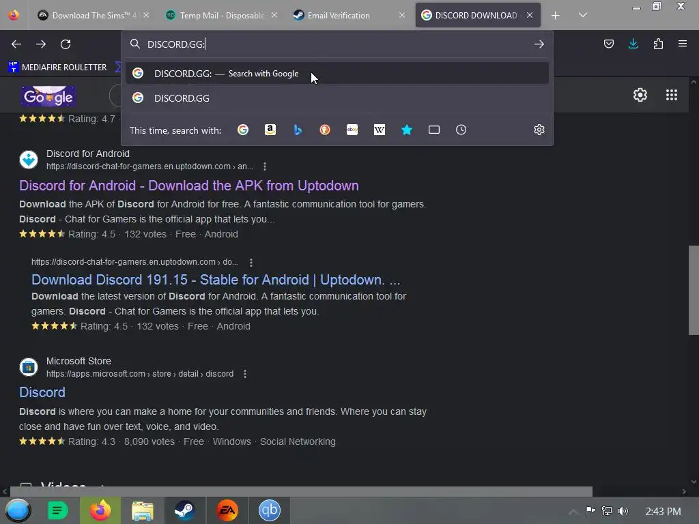Click the vertical page scrollbar thumb

coord(694,290)
